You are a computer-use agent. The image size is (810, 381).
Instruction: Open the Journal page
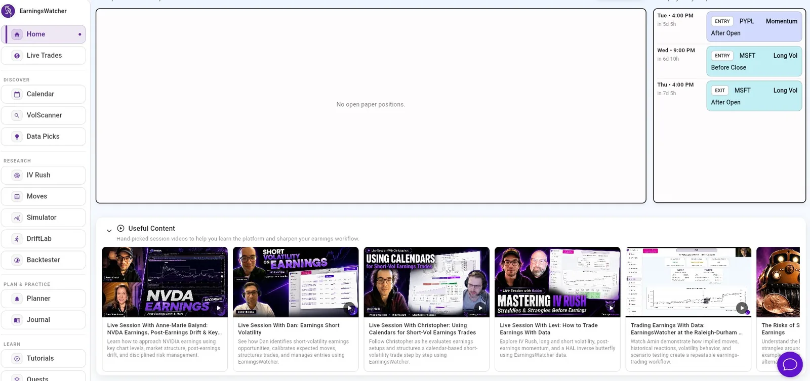pyautogui.click(x=44, y=320)
